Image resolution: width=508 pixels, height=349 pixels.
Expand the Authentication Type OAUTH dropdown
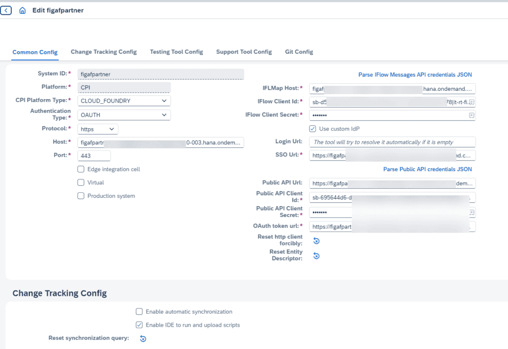tap(124, 115)
